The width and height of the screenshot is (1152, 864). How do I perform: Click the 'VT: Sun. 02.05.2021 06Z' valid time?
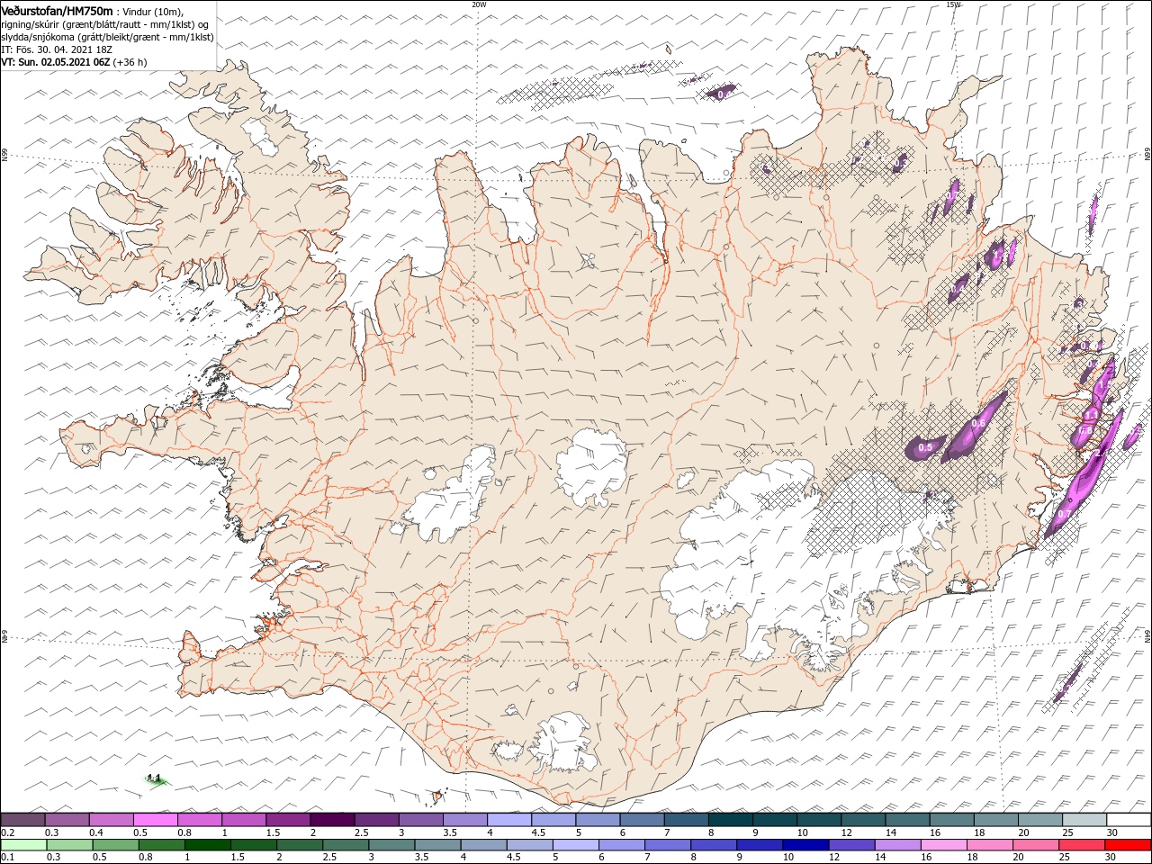coord(55,62)
